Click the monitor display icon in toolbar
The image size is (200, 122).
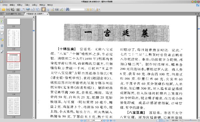coord(28,9)
